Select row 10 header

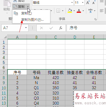coord(4,88)
